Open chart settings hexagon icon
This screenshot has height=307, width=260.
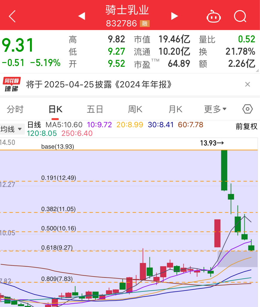click(x=247, y=109)
